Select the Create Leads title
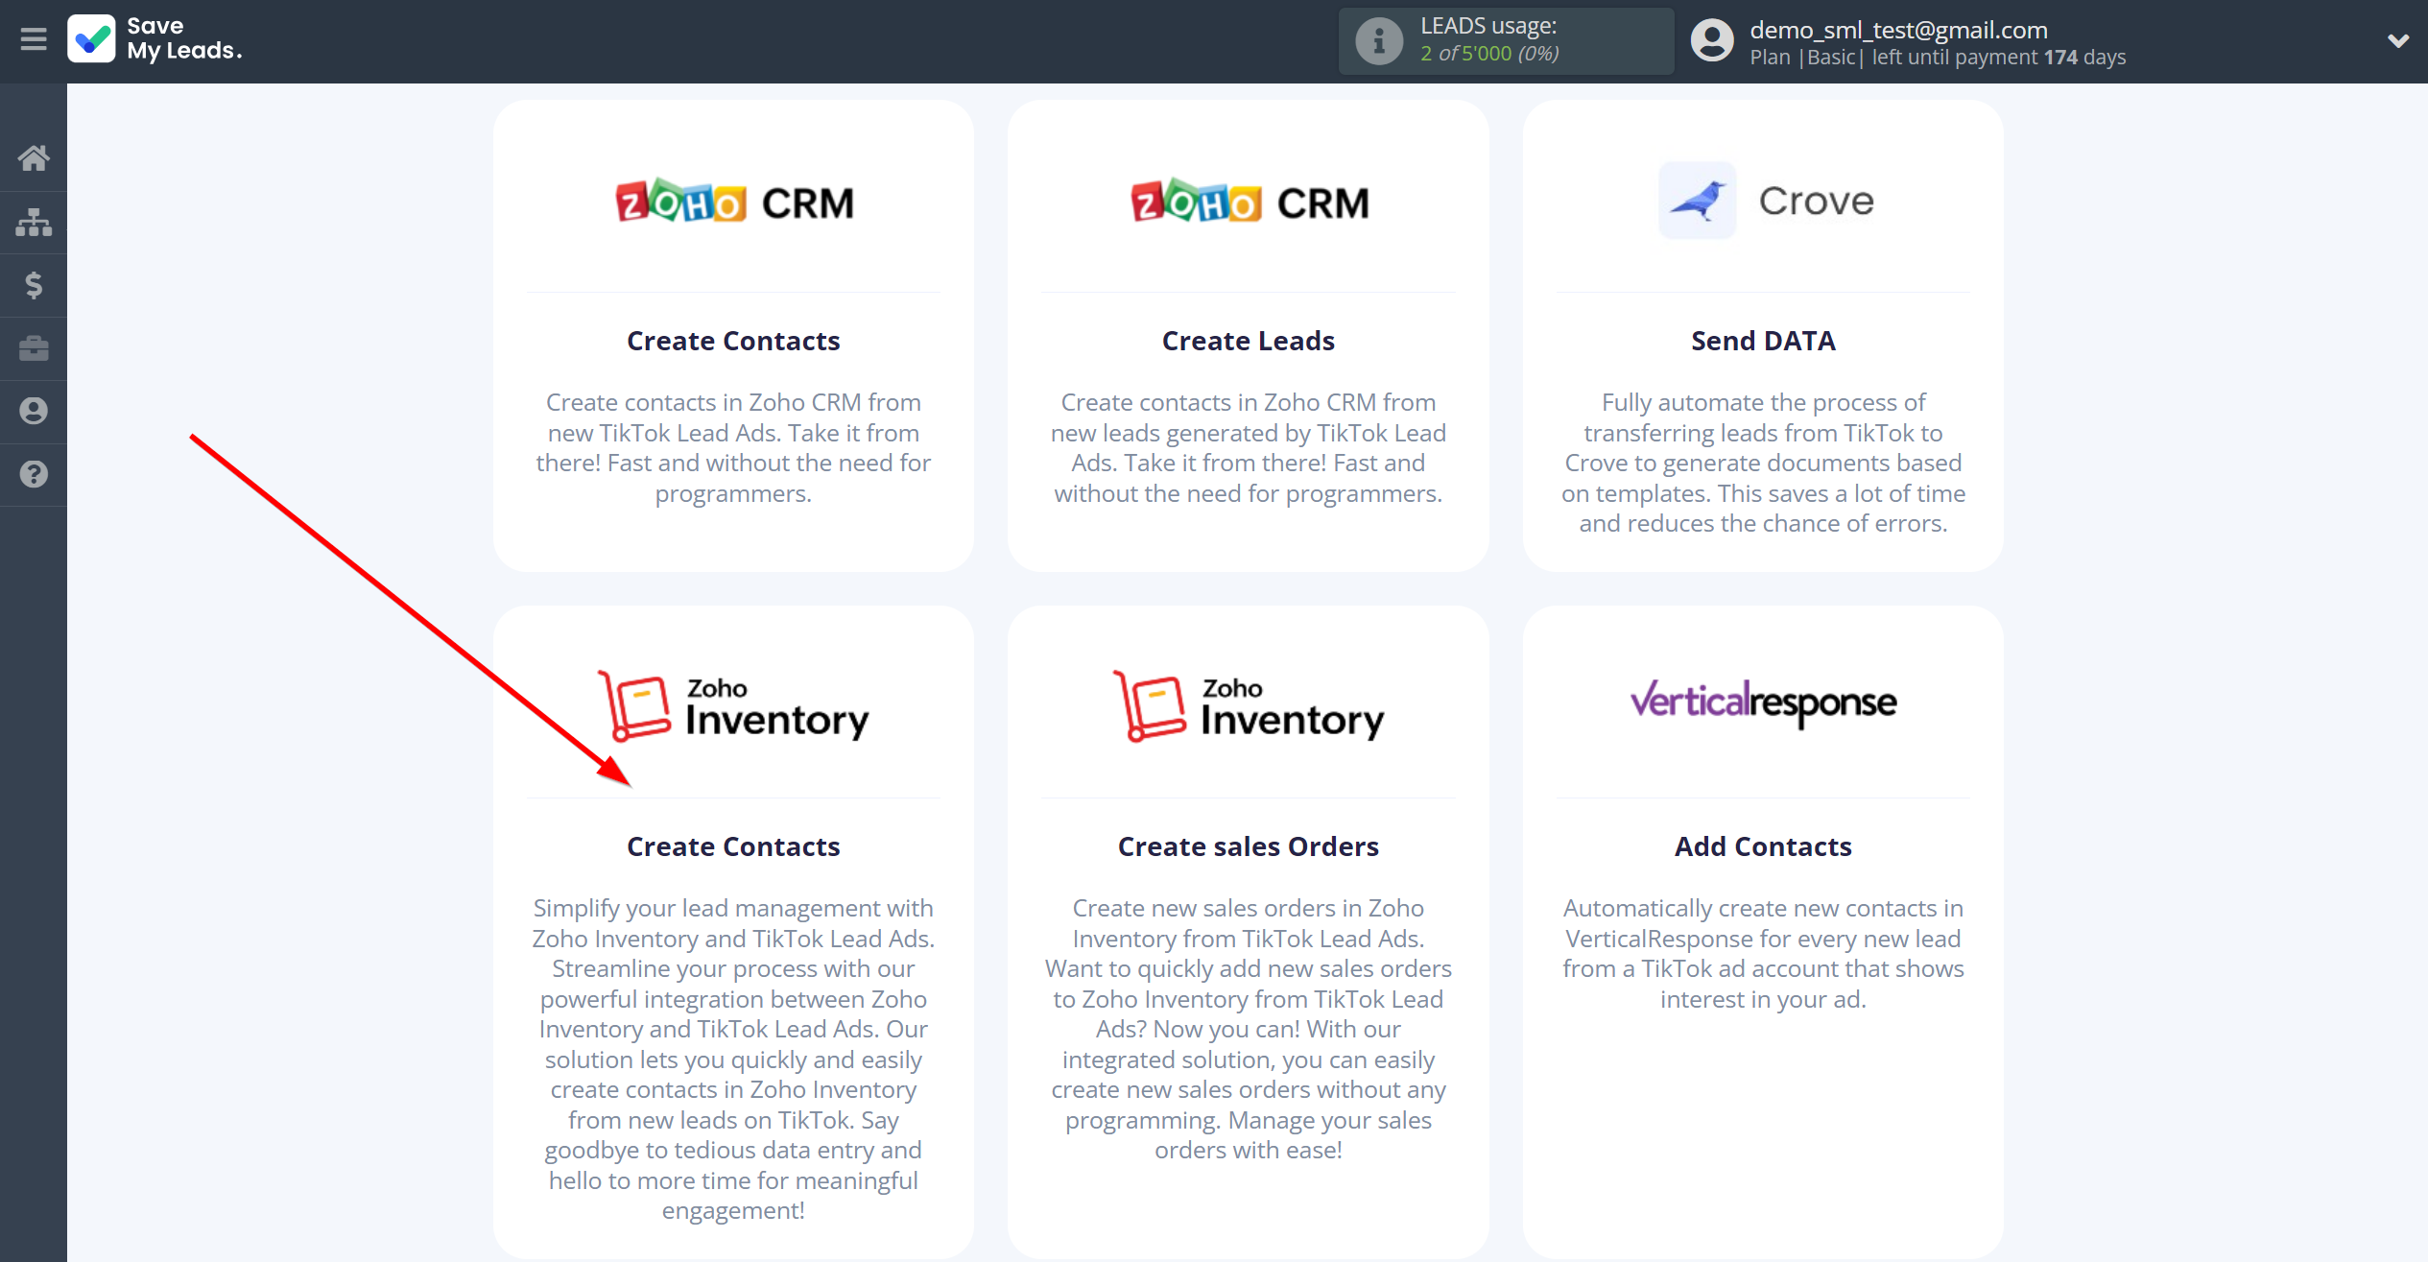The width and height of the screenshot is (2428, 1262). (1249, 341)
